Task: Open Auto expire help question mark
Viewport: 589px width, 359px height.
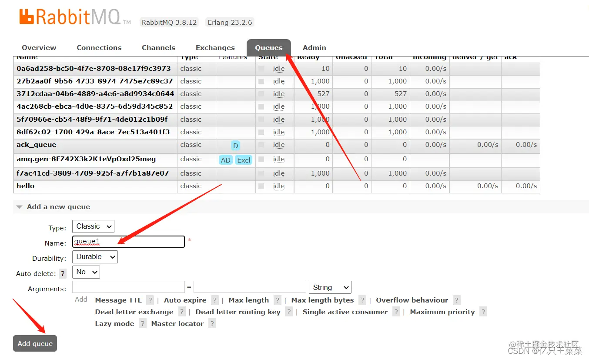Action: 215,300
